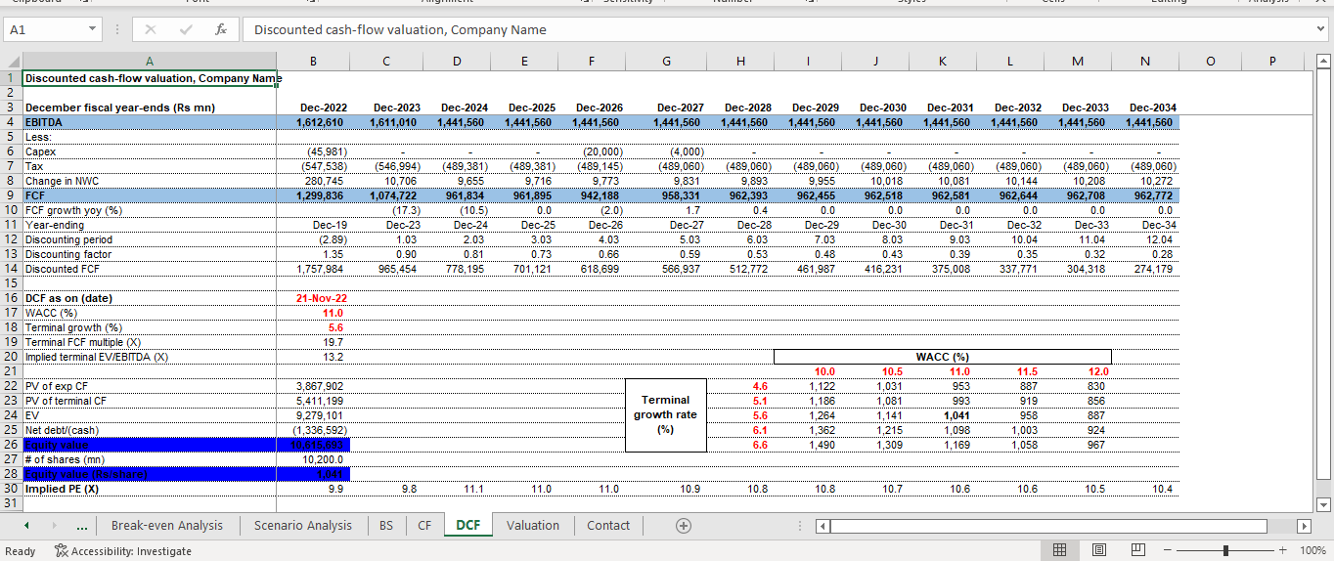Select column B header

[313, 62]
